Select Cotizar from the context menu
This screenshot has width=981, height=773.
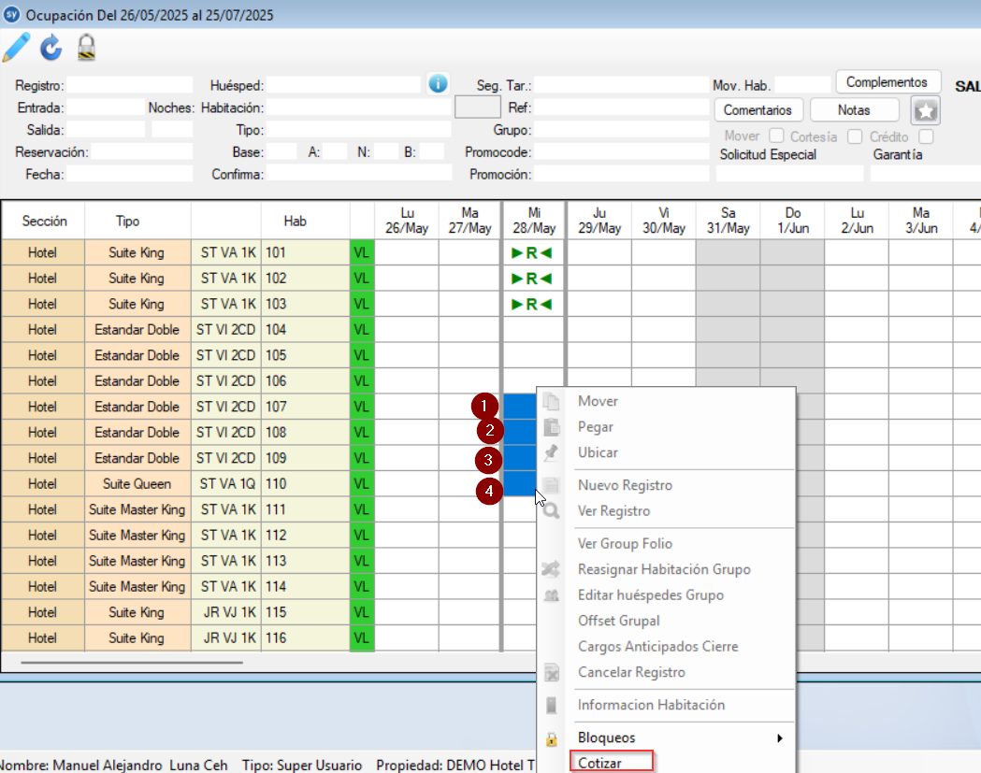[600, 762]
